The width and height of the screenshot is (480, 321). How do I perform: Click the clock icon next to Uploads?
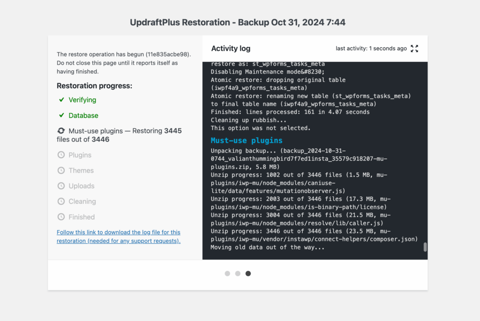61,186
